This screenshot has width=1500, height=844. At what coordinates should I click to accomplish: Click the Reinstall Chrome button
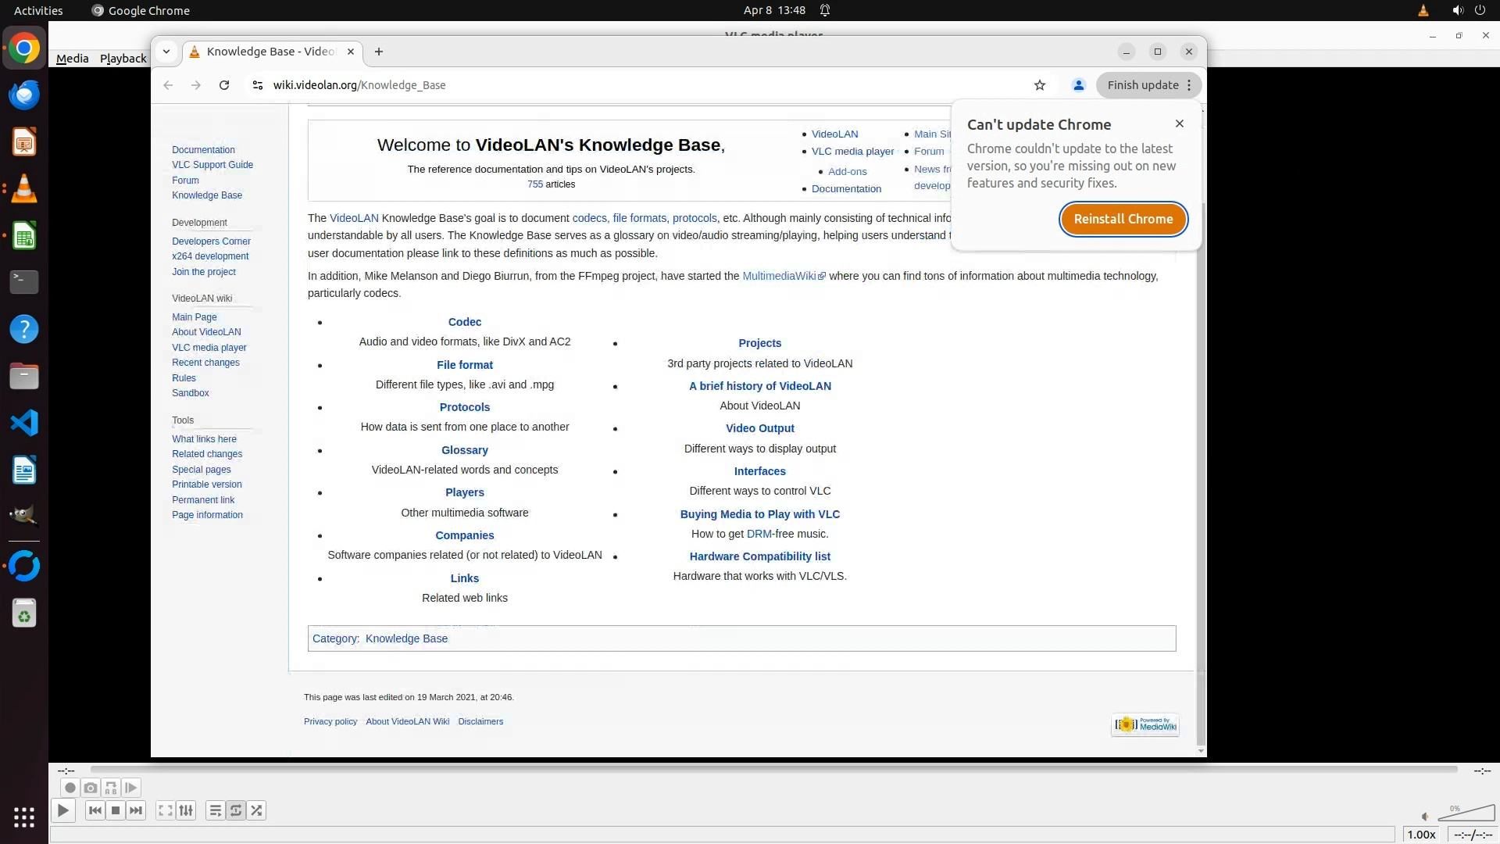tap(1123, 219)
